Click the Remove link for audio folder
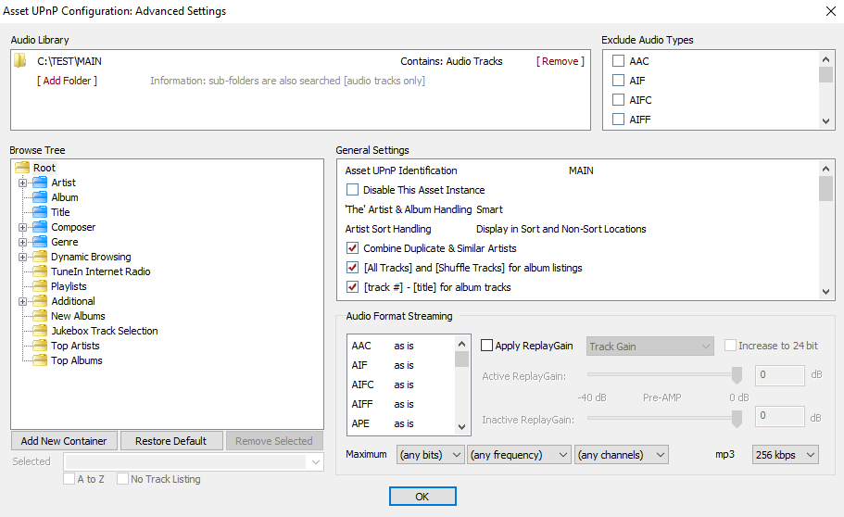Image resolution: width=844 pixels, height=517 pixels. click(561, 61)
